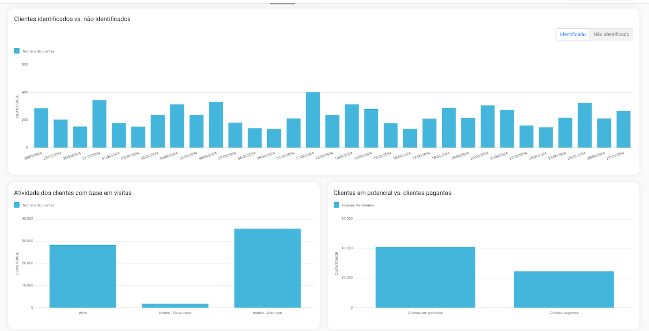This screenshot has height=331, width=649.
Task: Select the bar for 06/06/2024
Action: point(216,125)
